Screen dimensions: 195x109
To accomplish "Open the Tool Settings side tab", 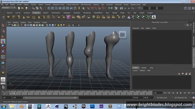I will (194, 41).
